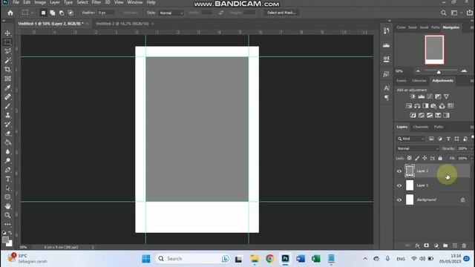475x267 pixels.
Task: Select the Eraser tool
Action: point(7,133)
